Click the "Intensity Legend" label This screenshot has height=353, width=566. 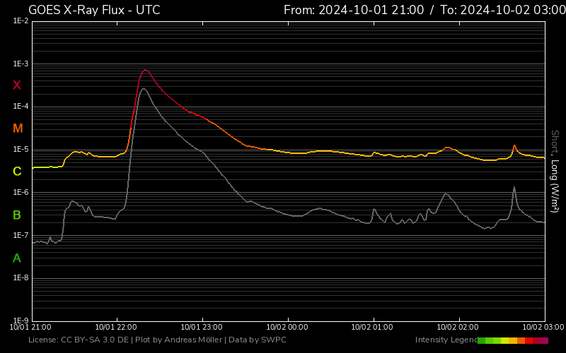pos(446,340)
